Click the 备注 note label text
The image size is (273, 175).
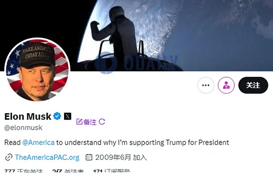90,122
